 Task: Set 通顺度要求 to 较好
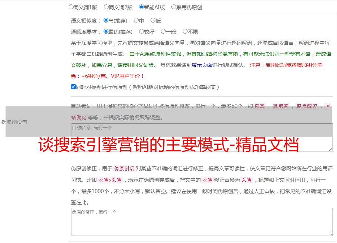[141, 31]
